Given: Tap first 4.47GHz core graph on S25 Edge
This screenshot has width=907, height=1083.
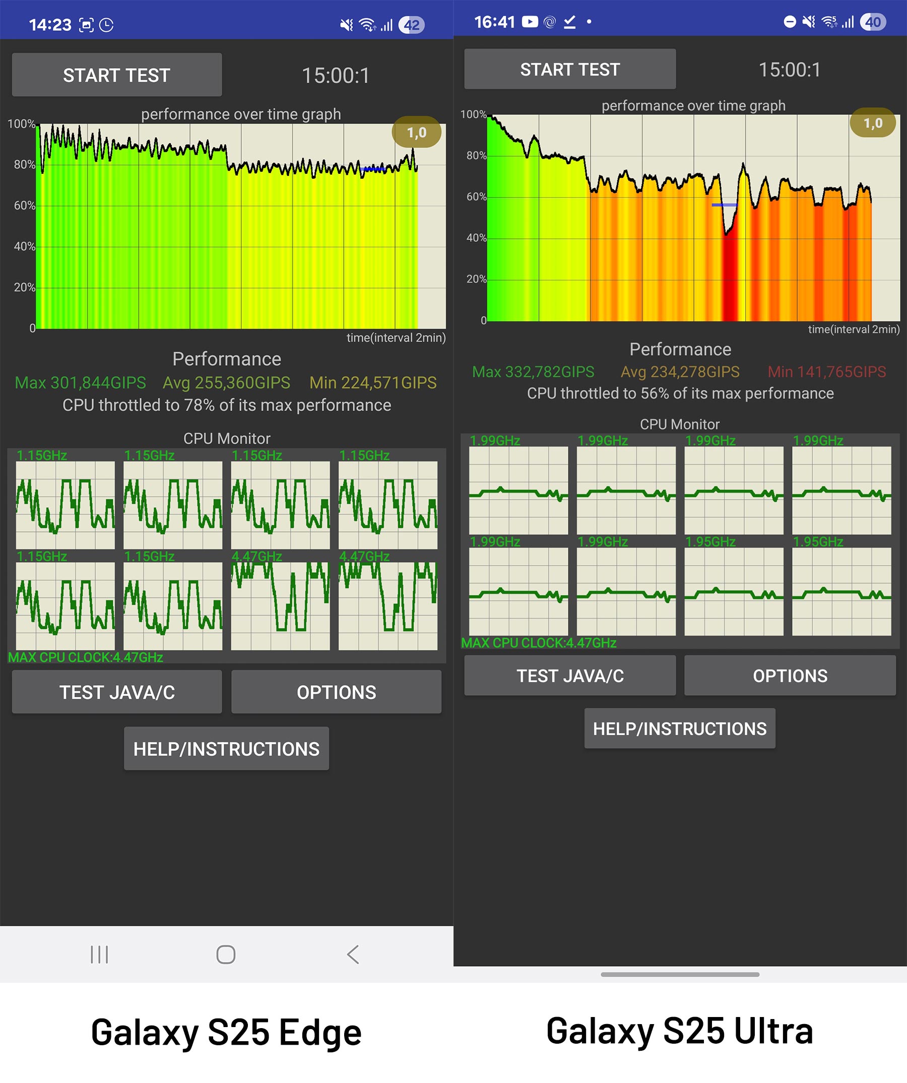Looking at the screenshot, I should point(280,606).
